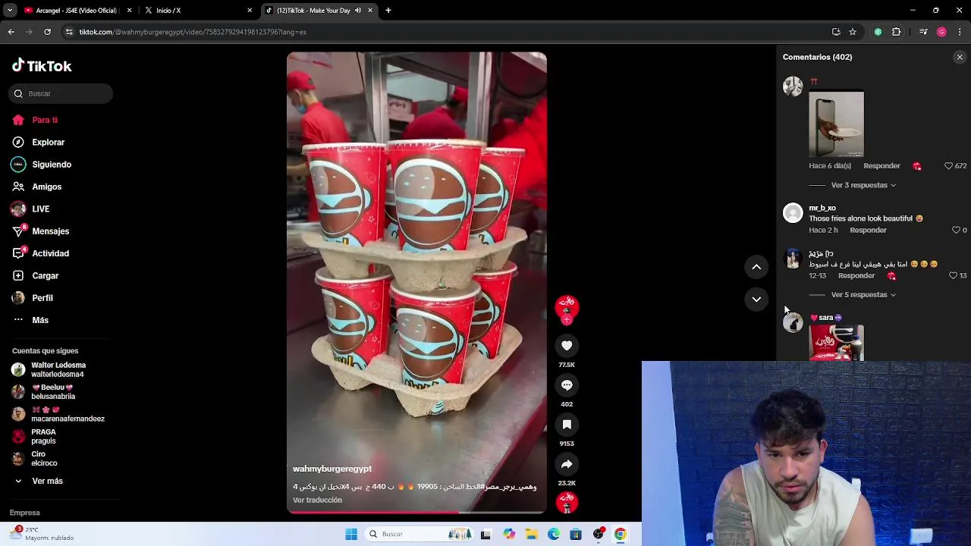Open Chrome three-dot menu
Screen dimensions: 971x546
click(x=960, y=32)
